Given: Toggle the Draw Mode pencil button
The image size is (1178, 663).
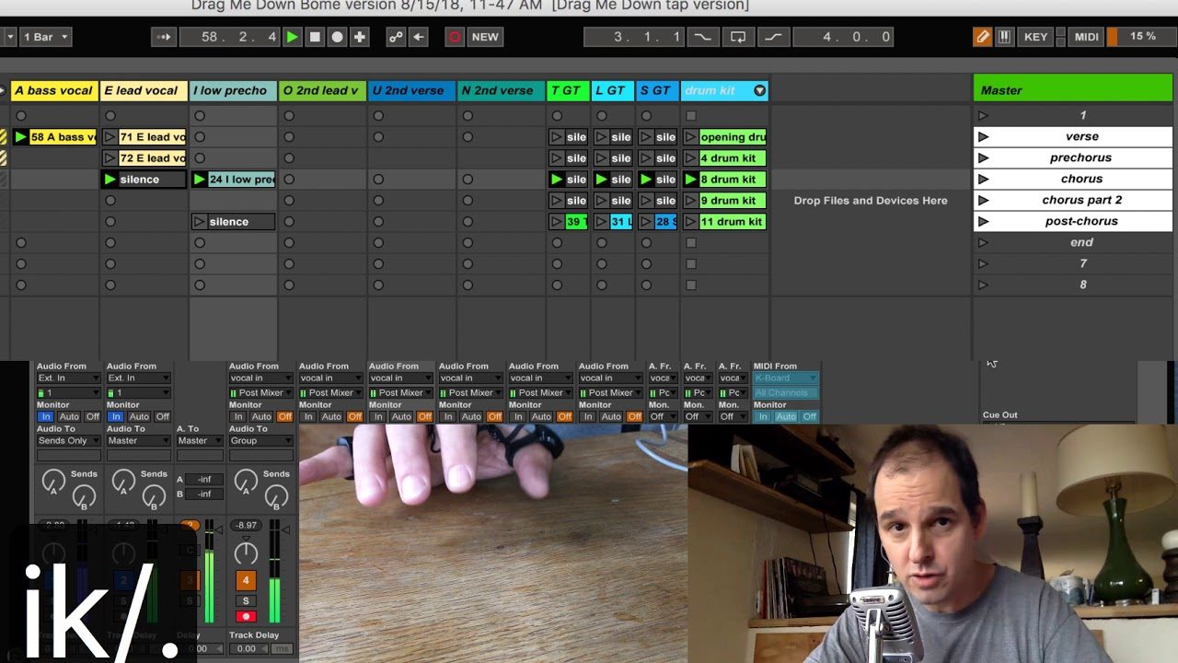Looking at the screenshot, I should (x=982, y=37).
